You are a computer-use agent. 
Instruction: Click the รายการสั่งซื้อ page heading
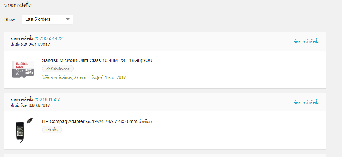tap(18, 5)
